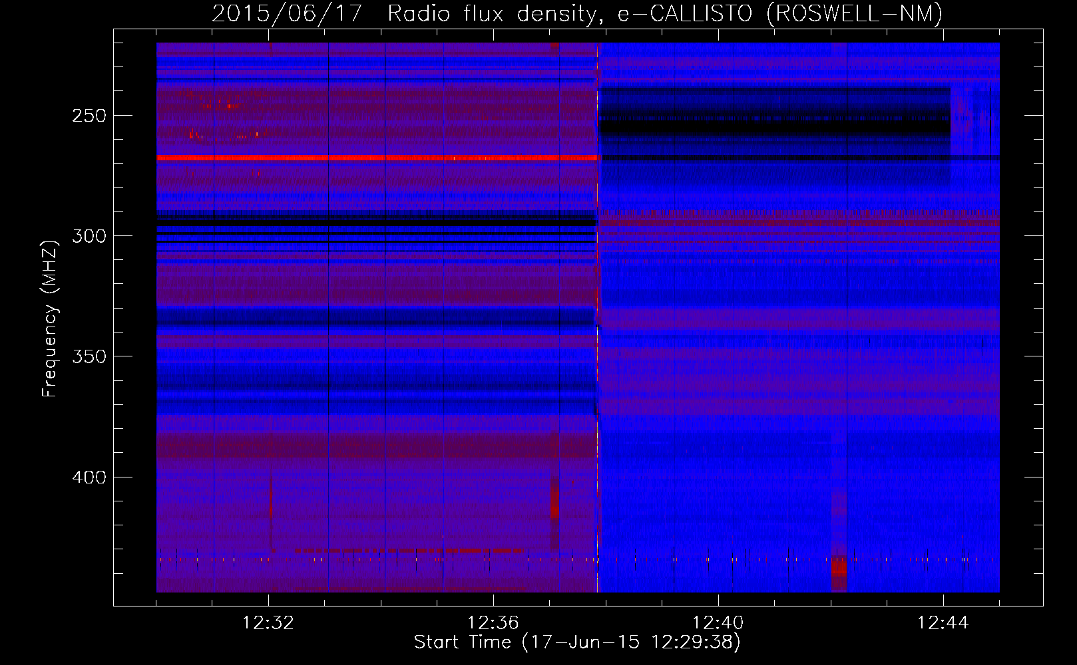This screenshot has width=1077, height=665.
Task: Click the 12:44 time tick label
Action: [943, 623]
